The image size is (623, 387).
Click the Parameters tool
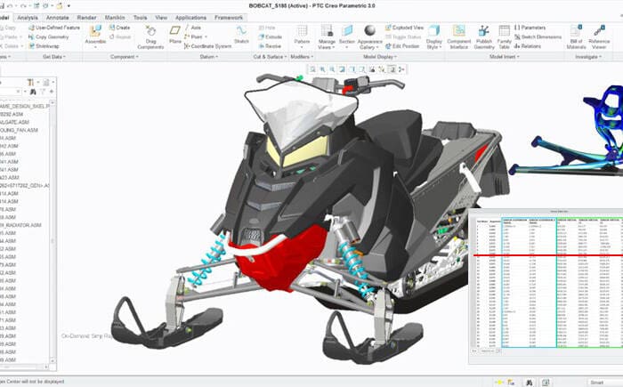pos(530,28)
